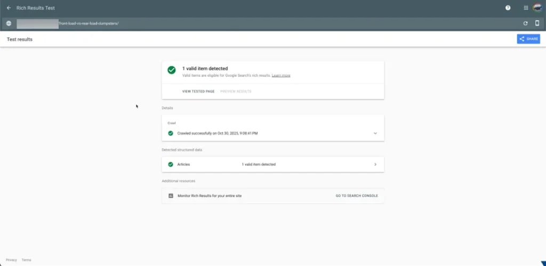Click Monitor Rich Results for your entire site
This screenshot has height=266, width=546.
point(210,196)
